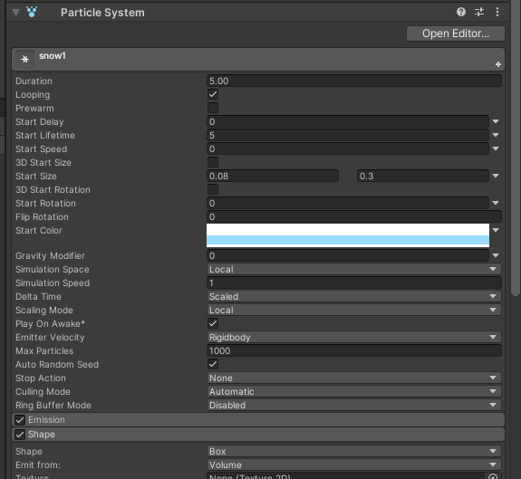Select the snow1 emitter header
521x479 pixels.
[x=258, y=59]
